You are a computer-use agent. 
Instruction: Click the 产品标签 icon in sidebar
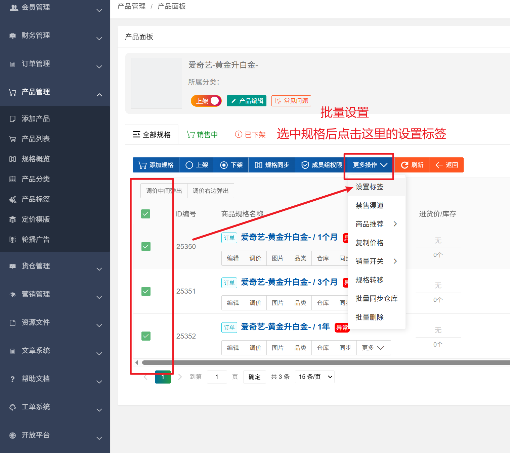click(13, 199)
